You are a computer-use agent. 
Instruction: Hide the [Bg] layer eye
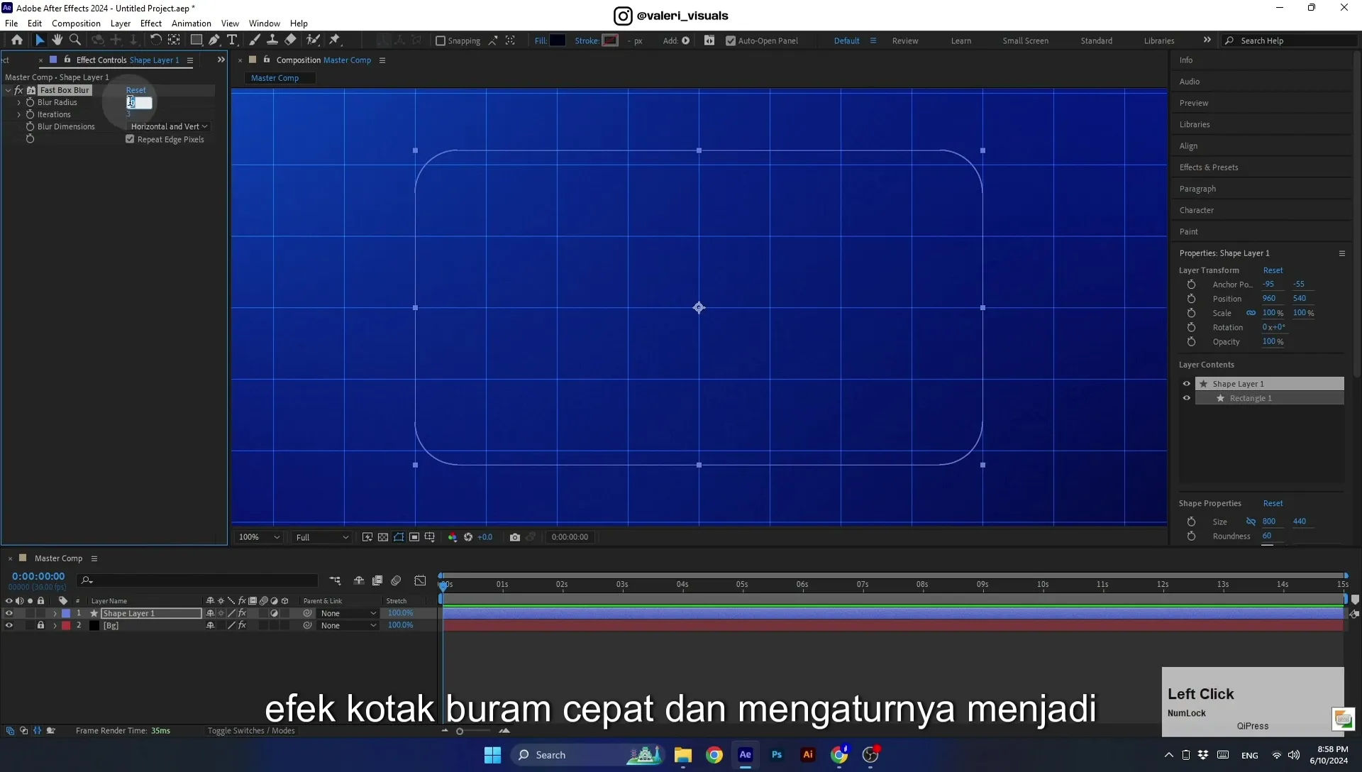coord(9,625)
